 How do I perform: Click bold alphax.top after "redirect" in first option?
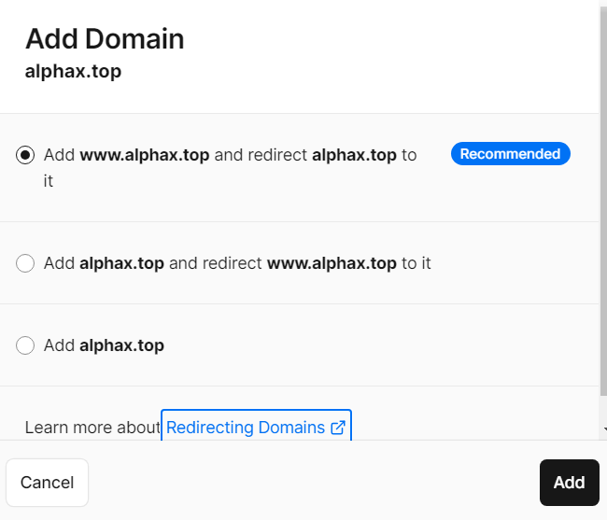click(x=354, y=155)
